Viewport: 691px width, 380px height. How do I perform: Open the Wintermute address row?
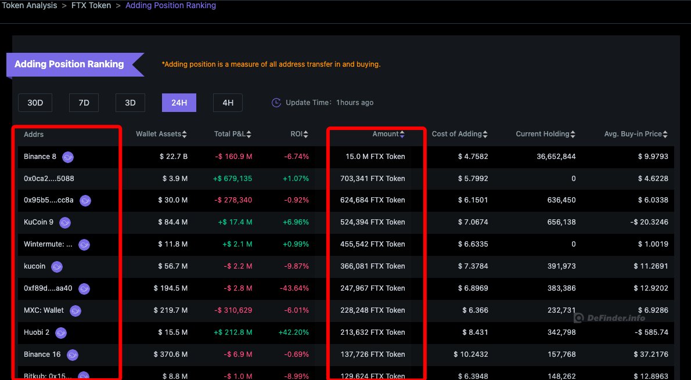pyautogui.click(x=48, y=244)
